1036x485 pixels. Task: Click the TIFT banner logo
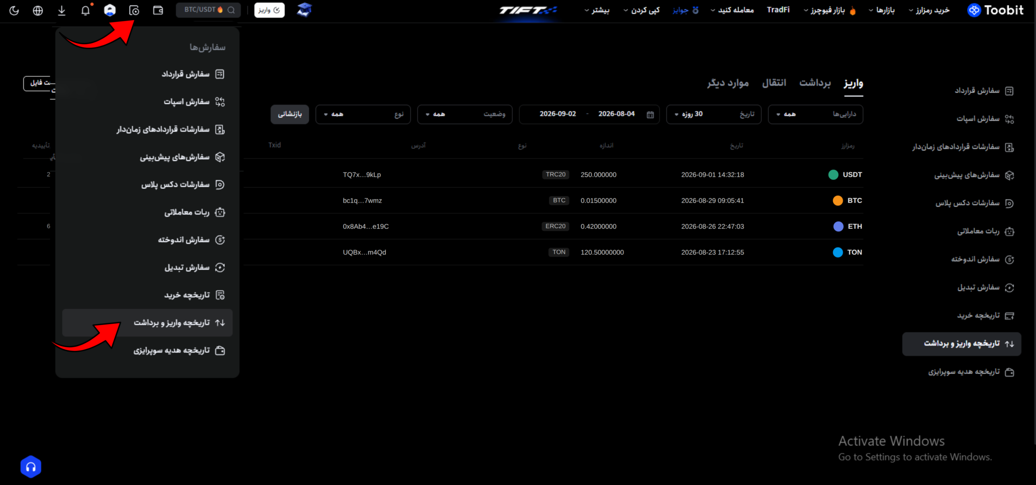[528, 10]
